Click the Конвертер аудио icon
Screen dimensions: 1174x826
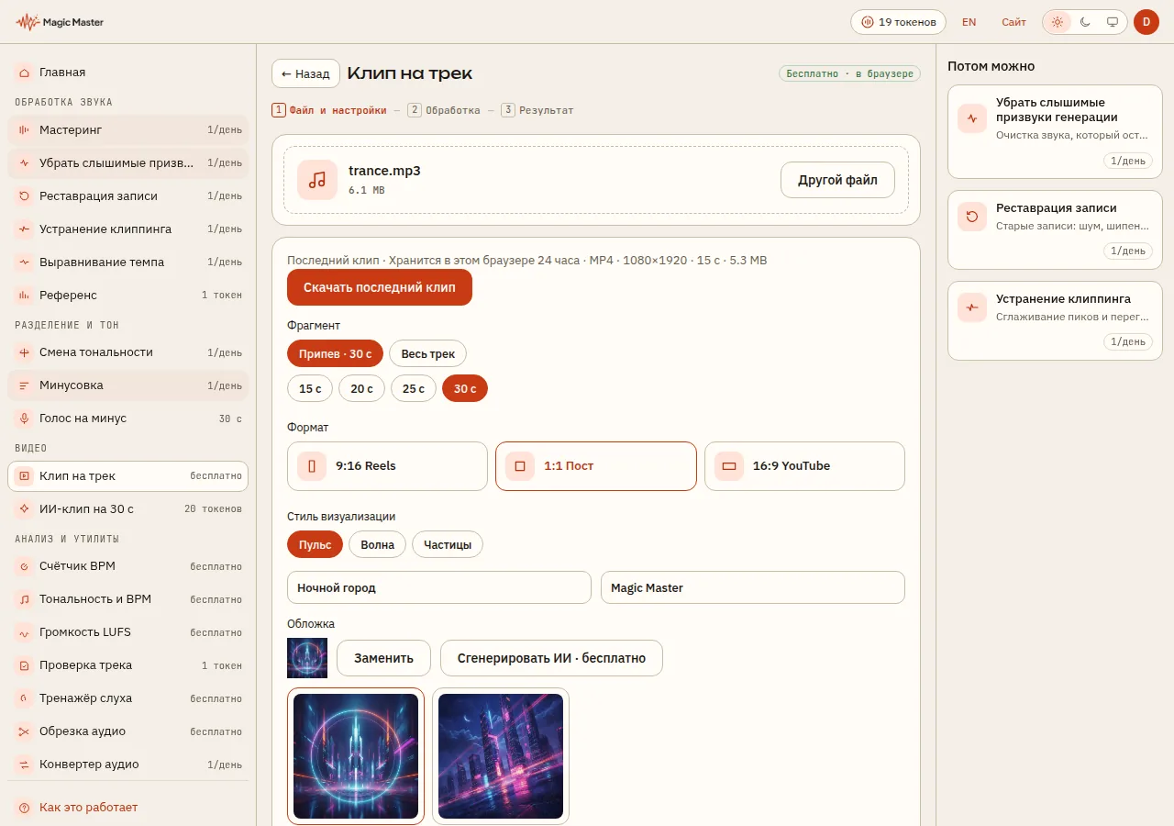[x=24, y=764]
